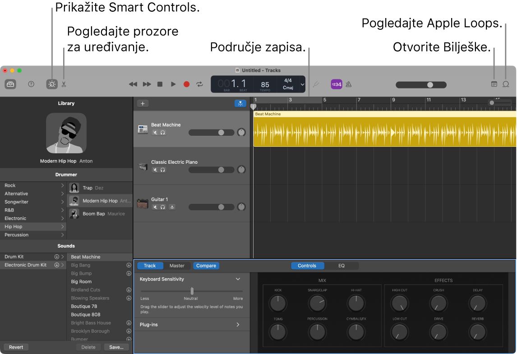Toggle the Compare button
Viewport: 517px width, 354px height.
[x=206, y=266]
